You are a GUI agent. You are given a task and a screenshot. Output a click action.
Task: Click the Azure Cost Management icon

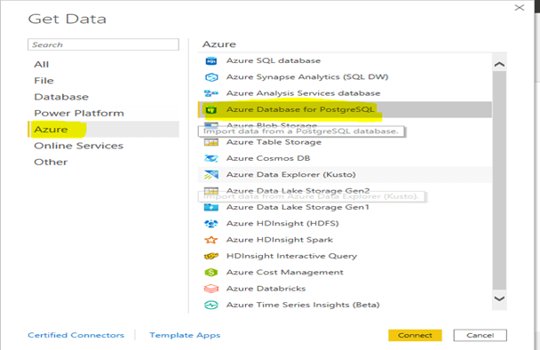[211, 273]
